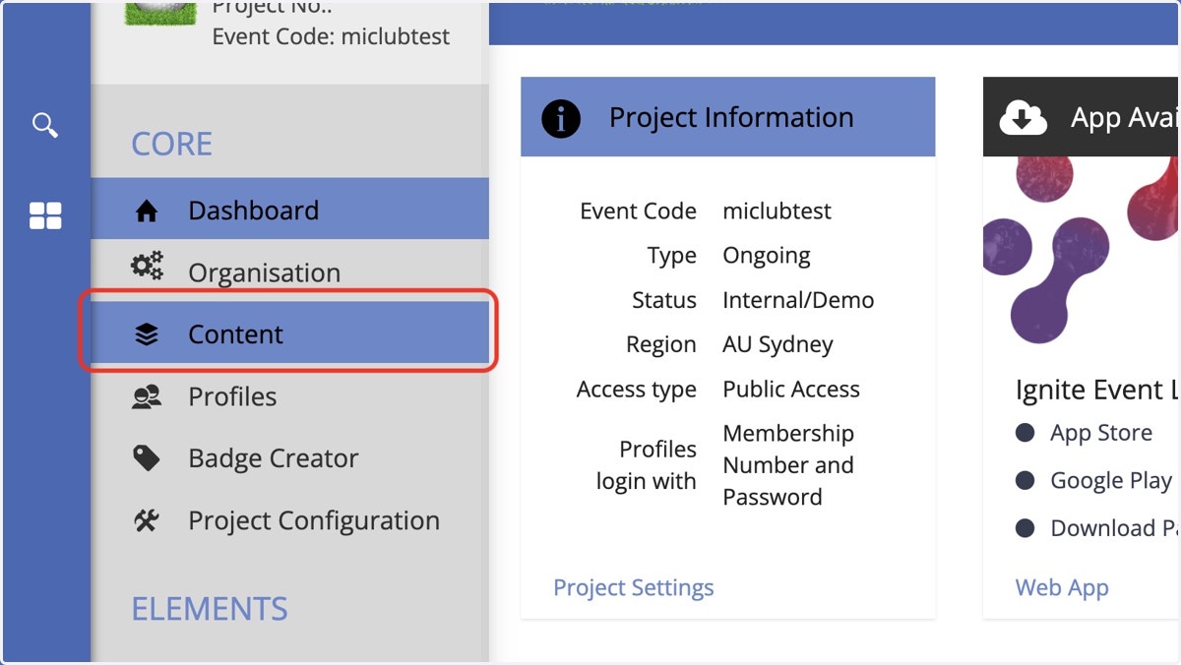Viewport: 1181px width, 665px height.
Task: Click the purple Ignite Event banner image
Action: (x=1082, y=251)
